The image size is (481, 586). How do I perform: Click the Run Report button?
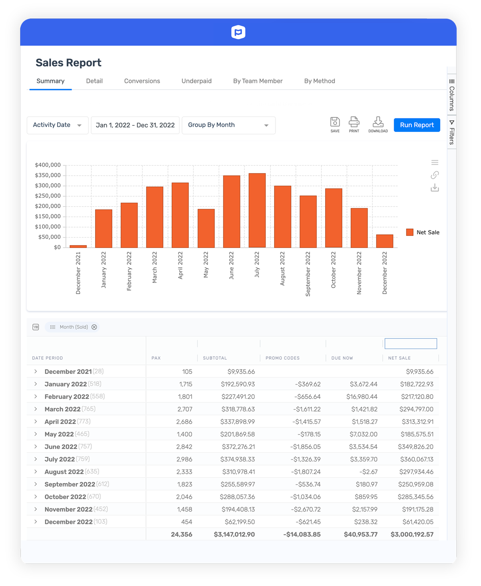click(x=417, y=125)
